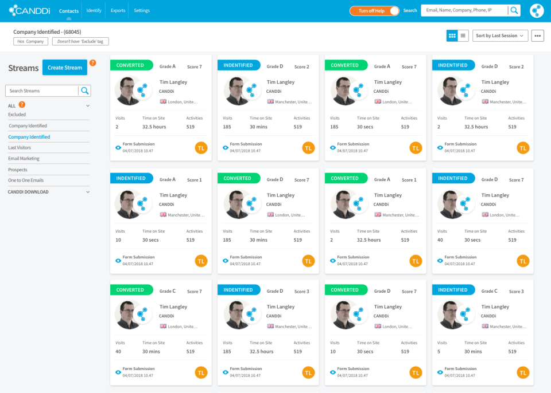This screenshot has width=551, height=393.
Task: Click the CANDDi company logo on the Grade C Score 3 card
Action: click(464, 315)
